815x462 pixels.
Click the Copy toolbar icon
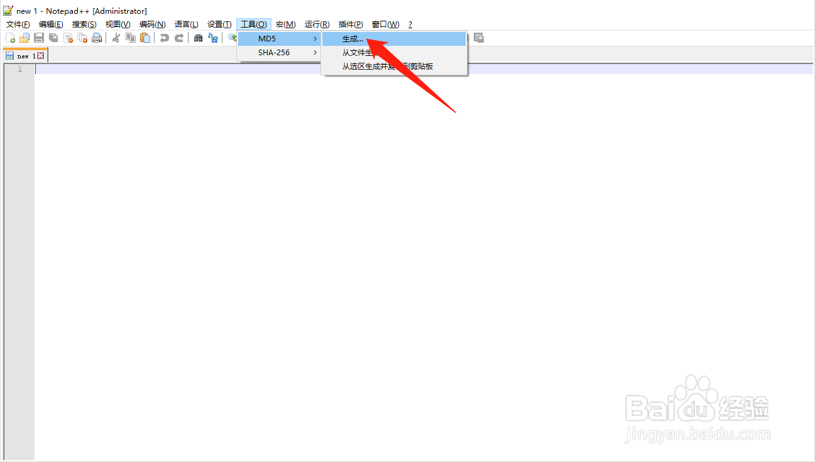131,38
